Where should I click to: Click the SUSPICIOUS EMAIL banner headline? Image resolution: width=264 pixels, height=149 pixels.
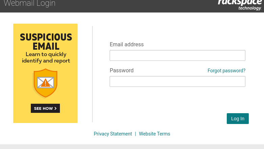46,42
